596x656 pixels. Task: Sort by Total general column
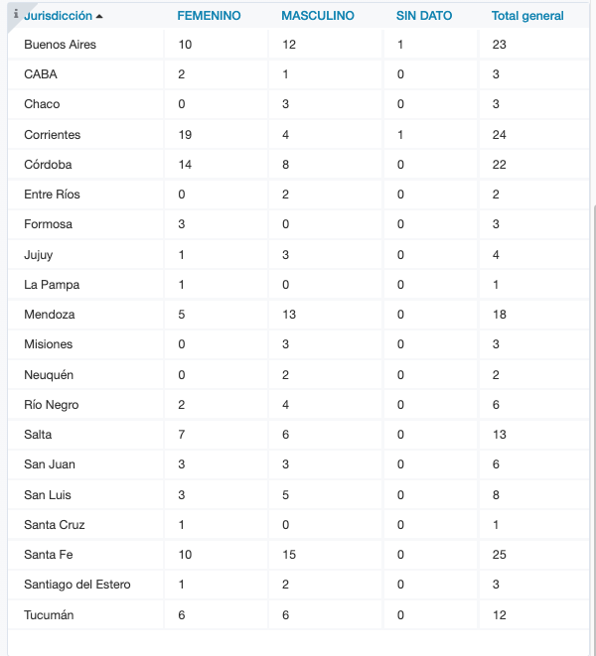click(x=527, y=16)
